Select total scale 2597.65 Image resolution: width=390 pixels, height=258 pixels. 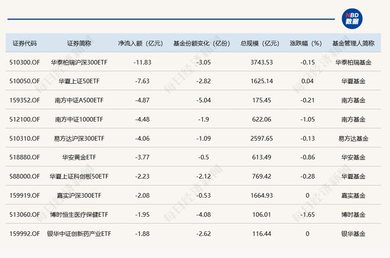click(x=262, y=138)
